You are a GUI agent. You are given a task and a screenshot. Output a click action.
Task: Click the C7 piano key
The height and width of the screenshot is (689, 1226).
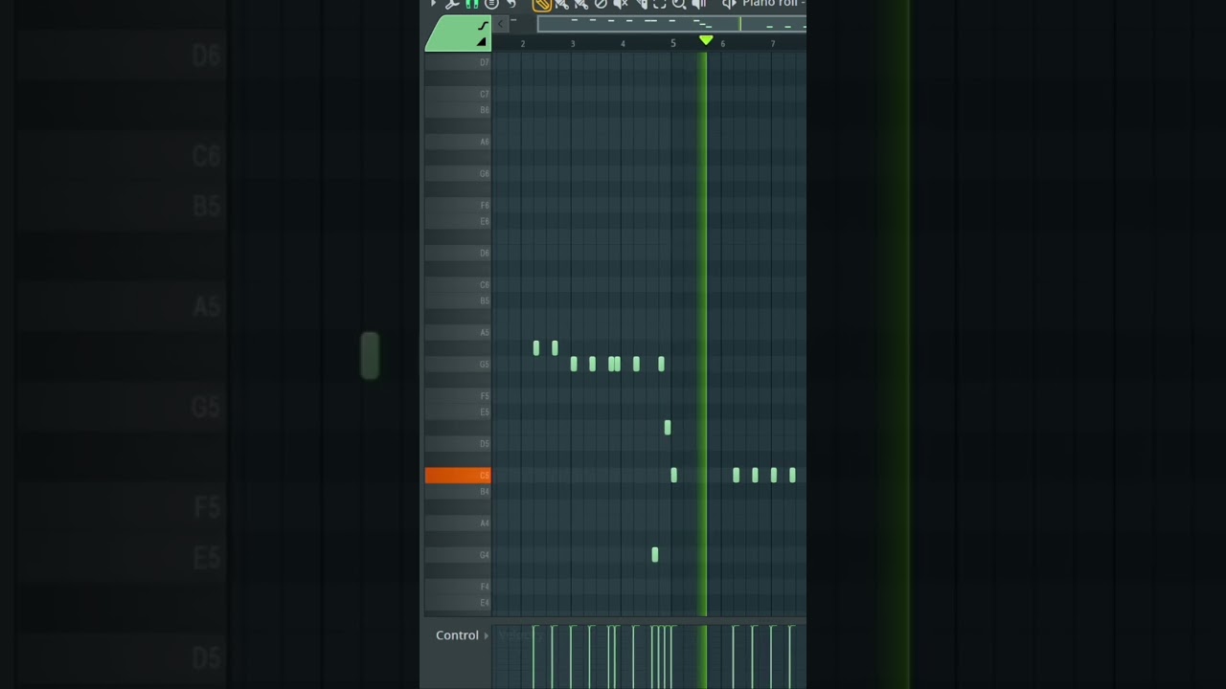pos(458,94)
